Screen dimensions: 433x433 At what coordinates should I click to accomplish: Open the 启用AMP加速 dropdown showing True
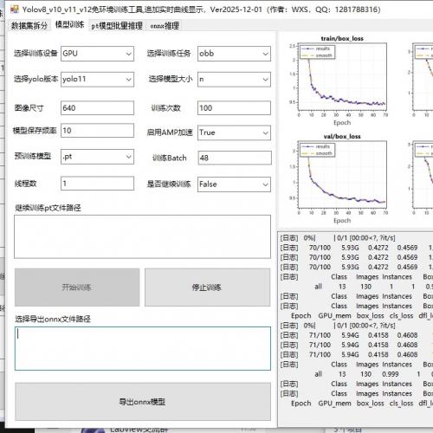tap(234, 132)
